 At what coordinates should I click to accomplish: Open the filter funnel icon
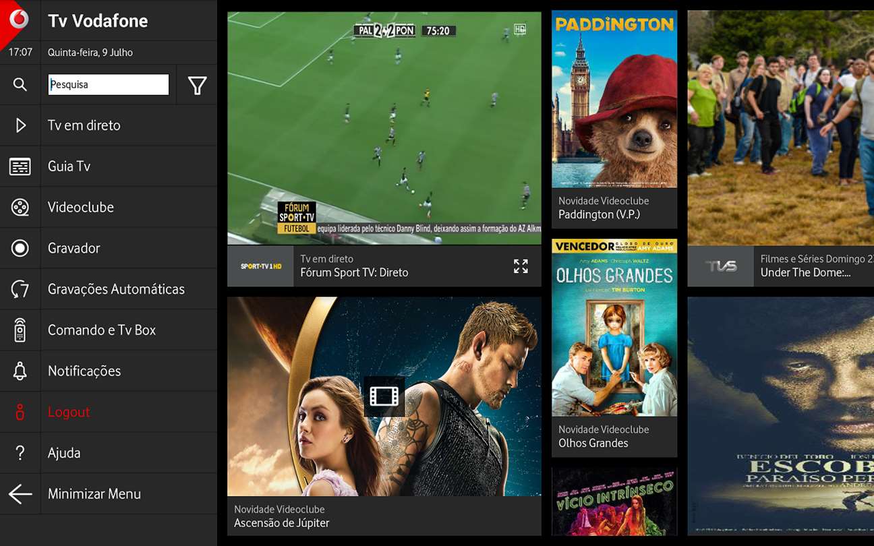coord(197,85)
